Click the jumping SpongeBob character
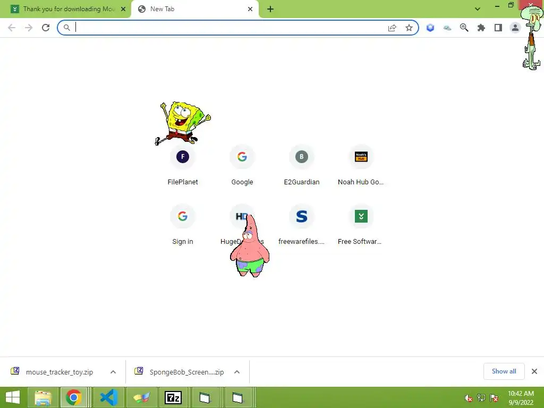The width and height of the screenshot is (544, 408). pos(182,123)
